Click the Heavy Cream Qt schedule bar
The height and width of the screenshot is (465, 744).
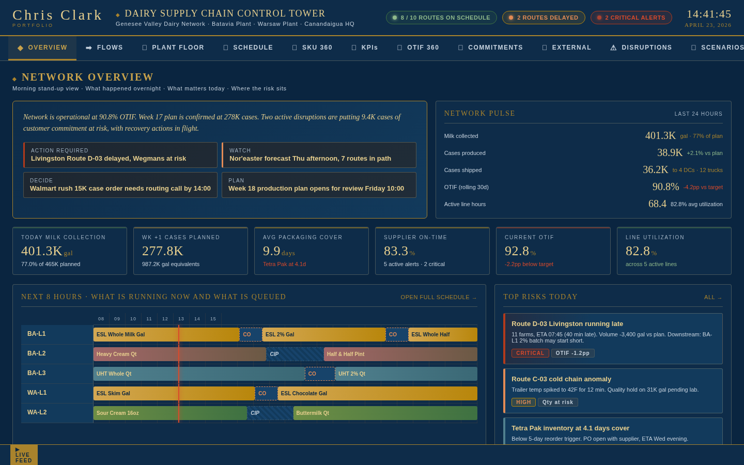180,354
